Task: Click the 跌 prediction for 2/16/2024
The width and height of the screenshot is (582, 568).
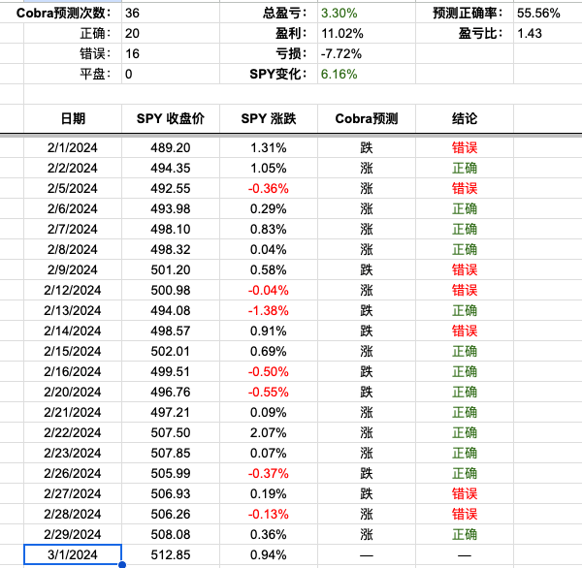Action: pyautogui.click(x=367, y=371)
